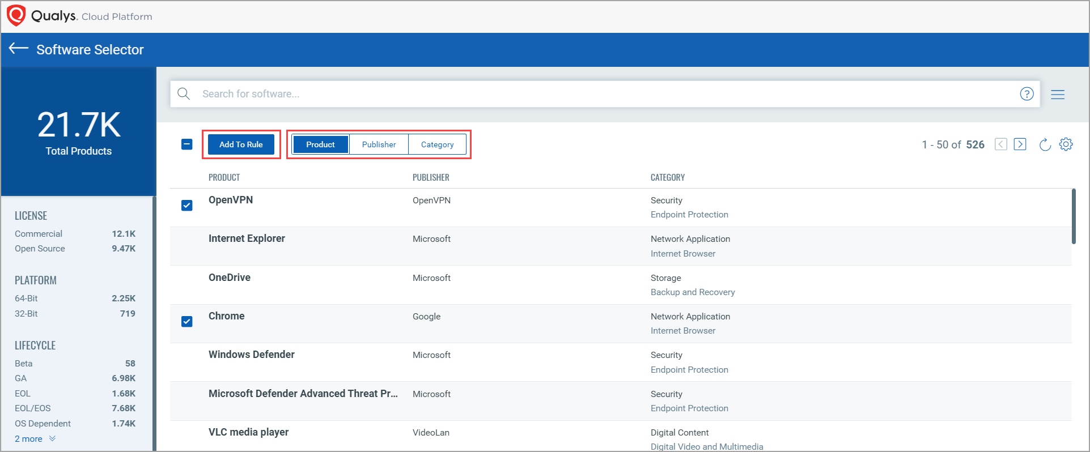The width and height of the screenshot is (1090, 452).
Task: Refresh the software list
Action: 1045,144
